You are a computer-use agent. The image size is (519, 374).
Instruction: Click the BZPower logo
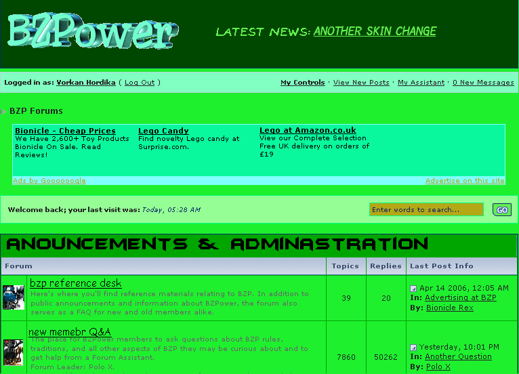click(93, 31)
